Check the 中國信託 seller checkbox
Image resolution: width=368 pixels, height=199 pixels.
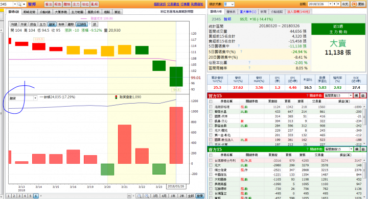[x=211, y=175]
